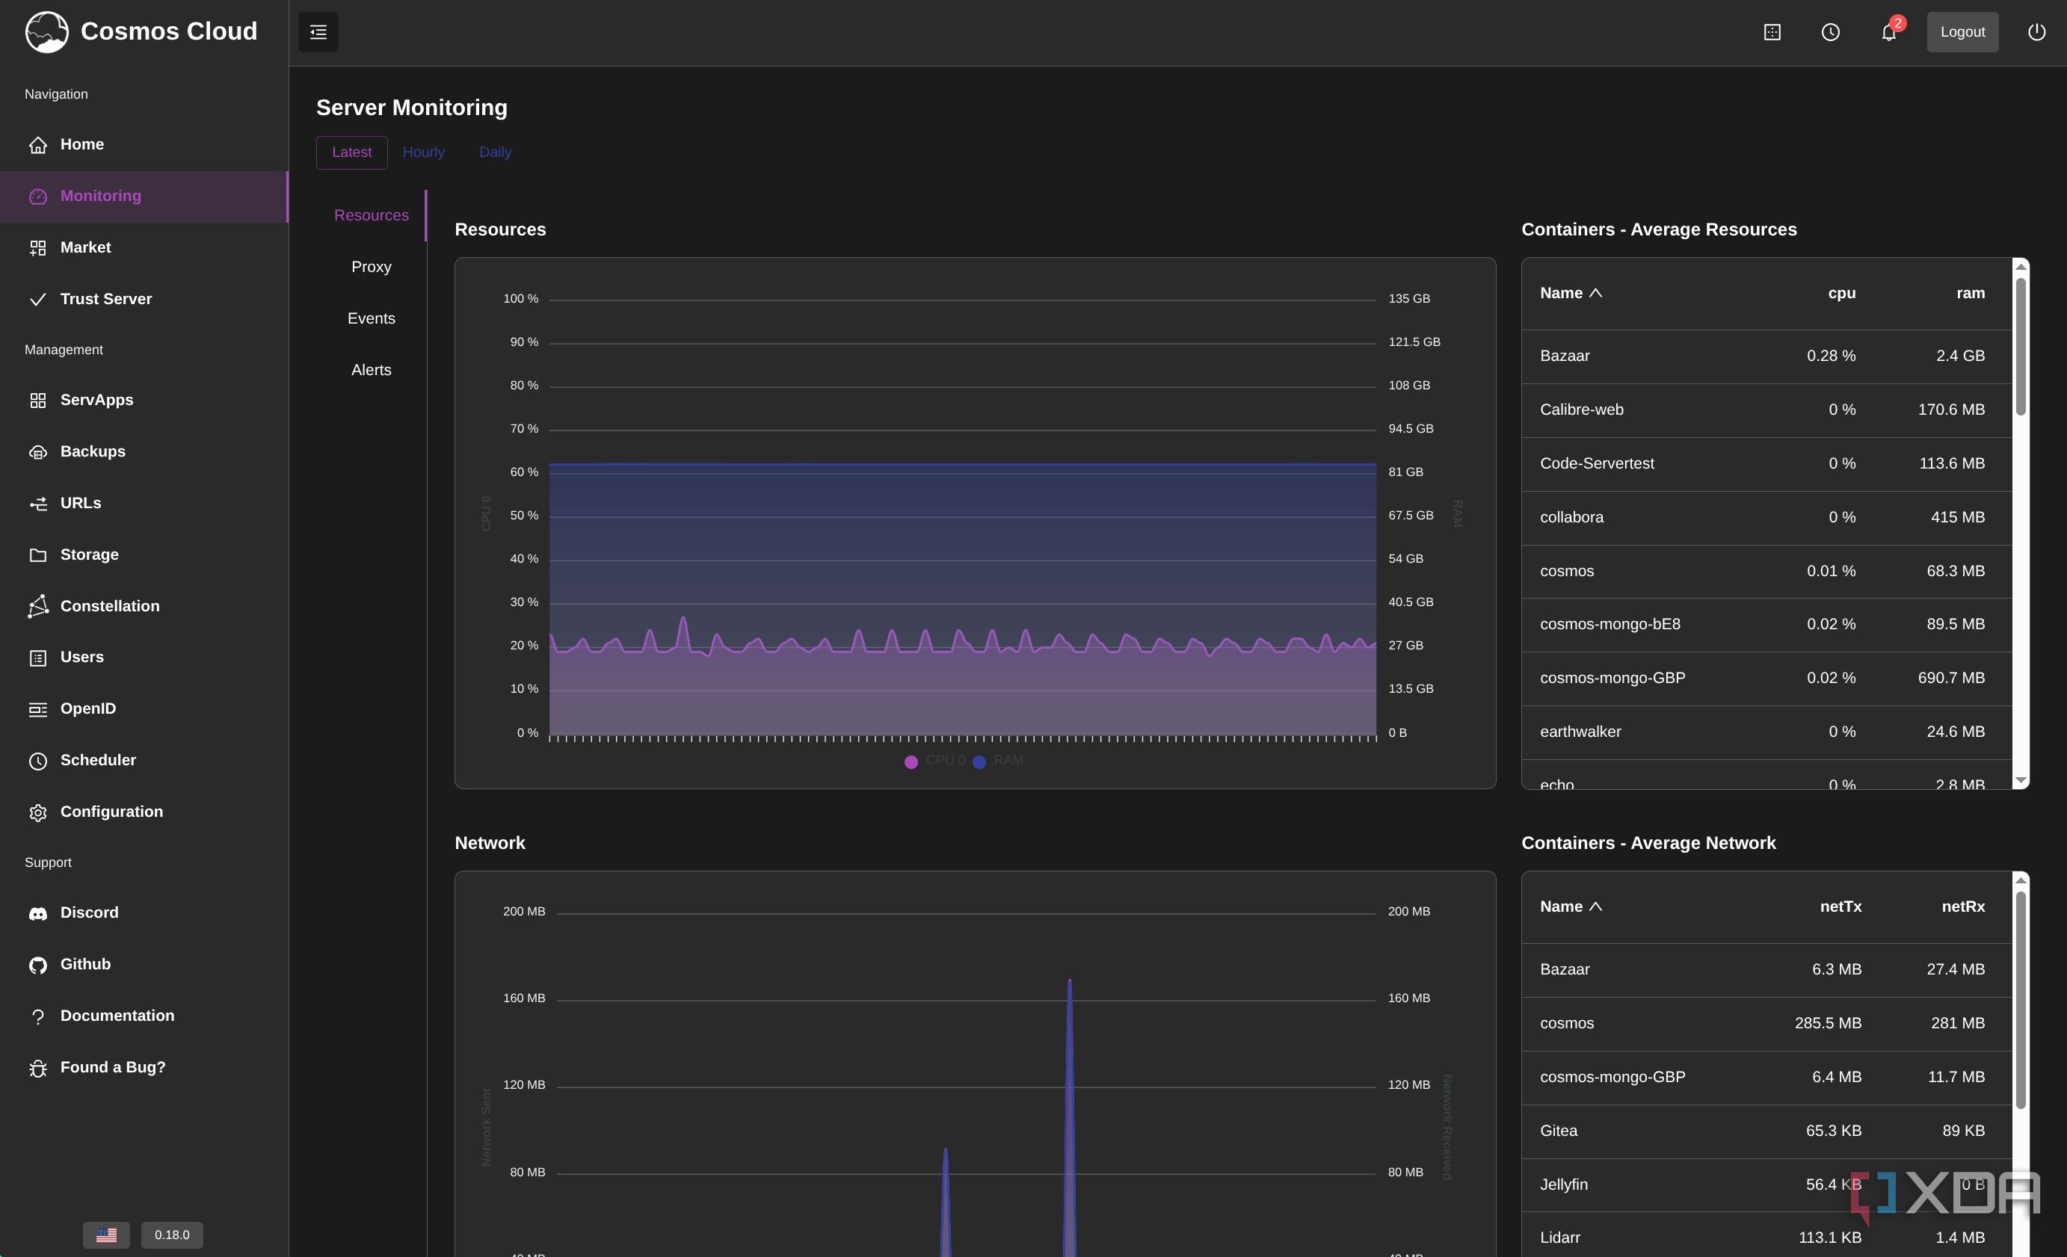This screenshot has height=1257, width=2067.
Task: Open the Configuration settings
Action: click(144, 812)
